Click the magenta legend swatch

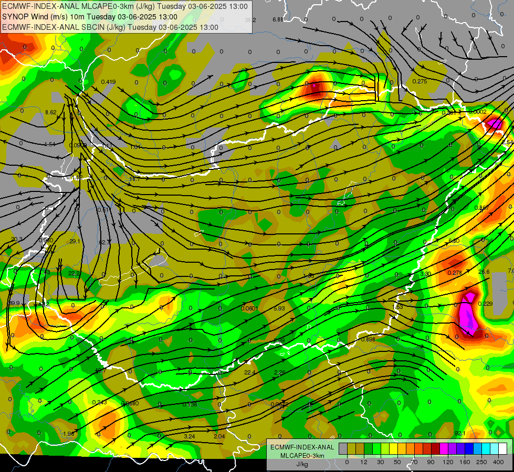point(444,448)
